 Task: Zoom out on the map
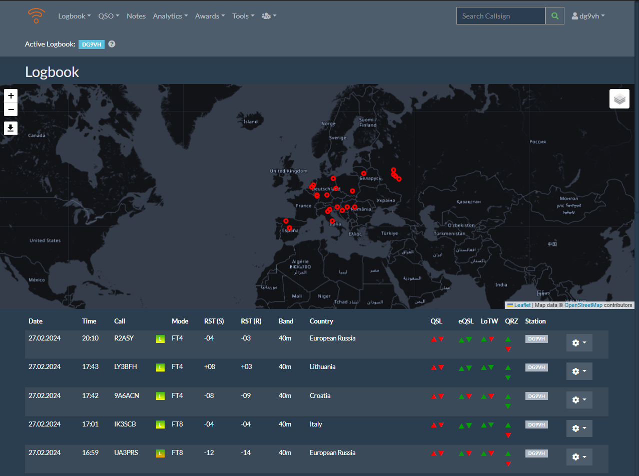click(x=11, y=109)
